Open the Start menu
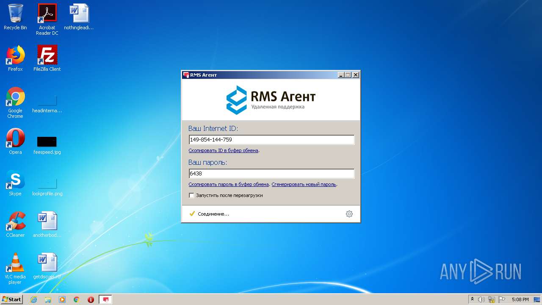The width and height of the screenshot is (542, 305). pos(11,299)
